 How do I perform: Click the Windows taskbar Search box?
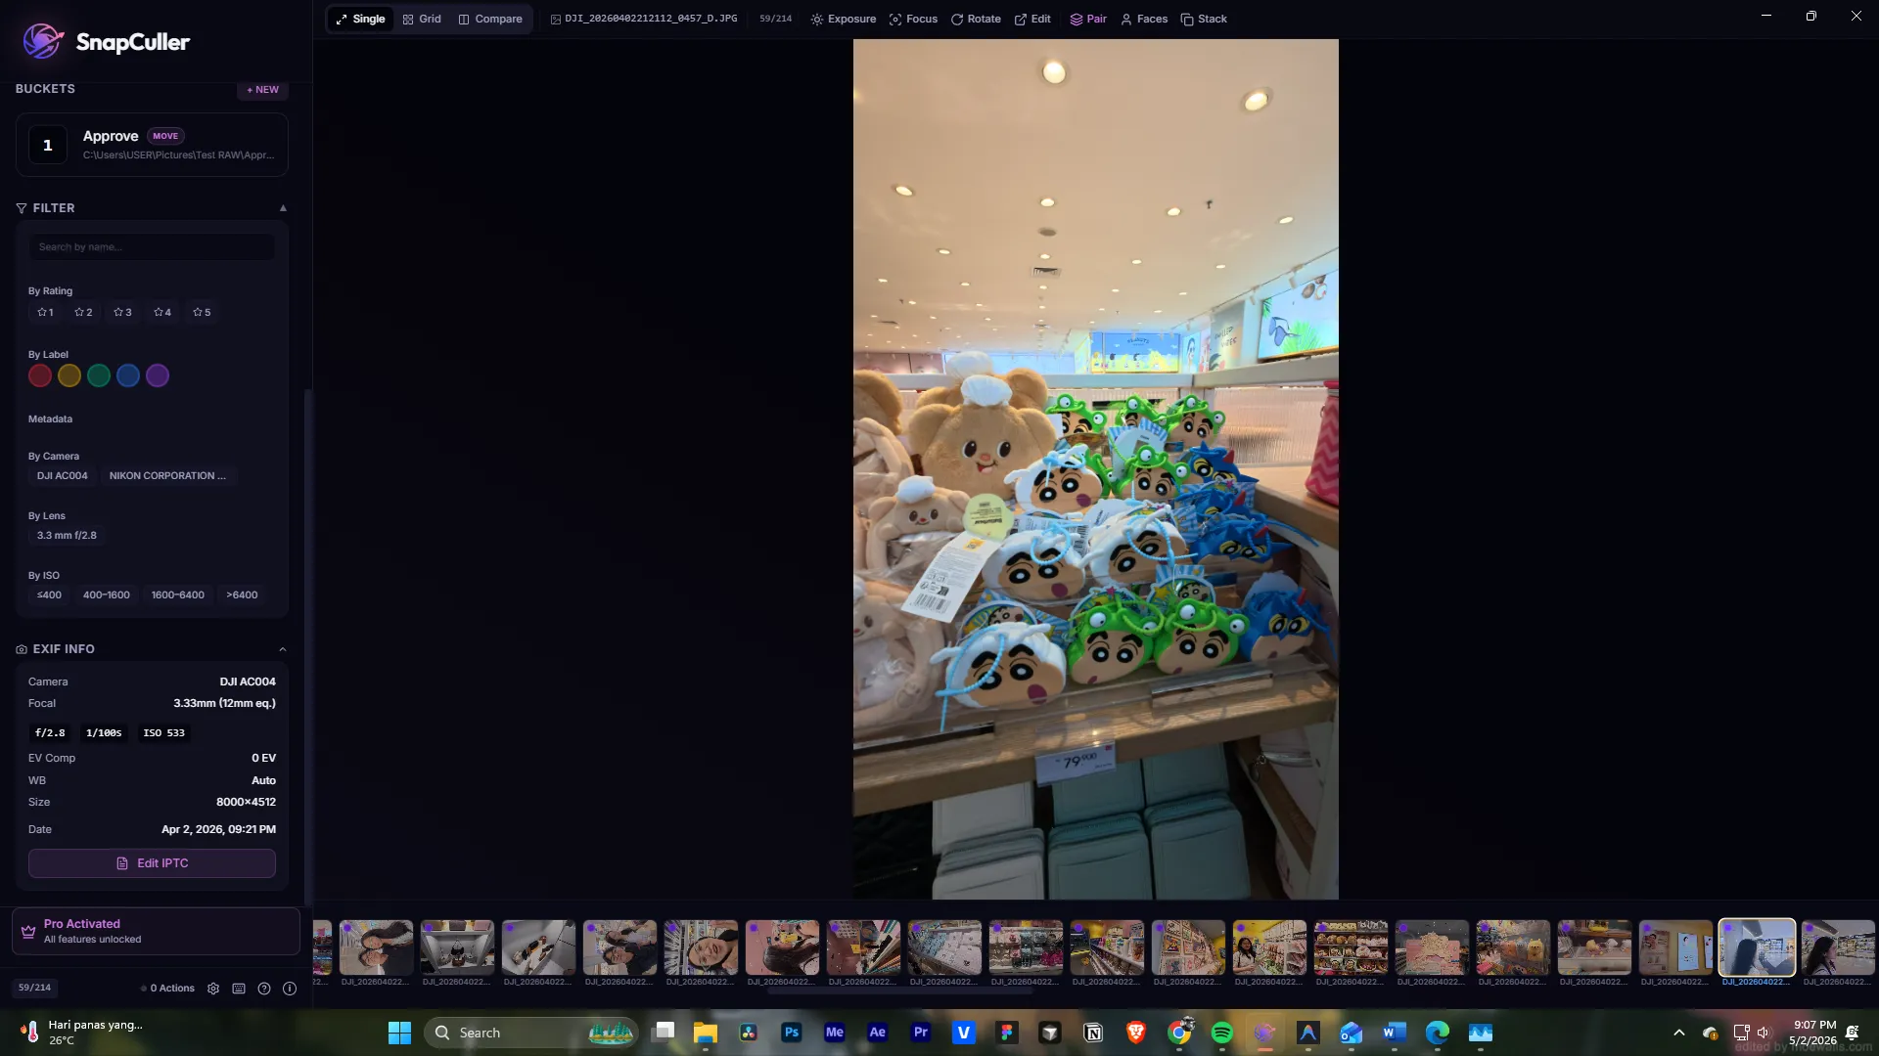pyautogui.click(x=532, y=1033)
